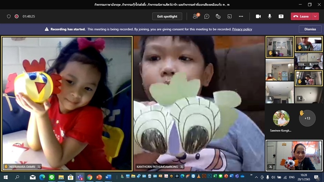The width and height of the screenshot is (324, 182).
Task: Open the participants panel
Action: coord(195,16)
